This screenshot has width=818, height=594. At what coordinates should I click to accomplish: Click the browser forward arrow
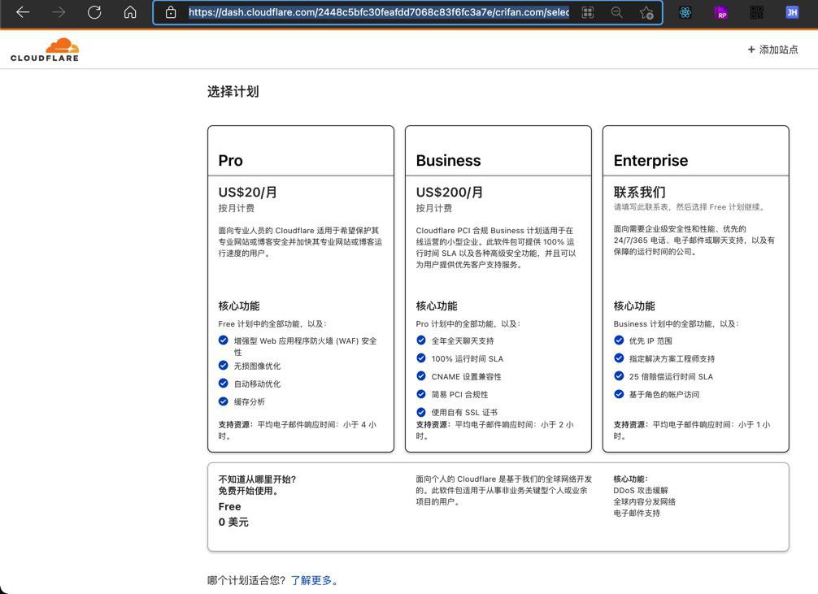click(59, 12)
